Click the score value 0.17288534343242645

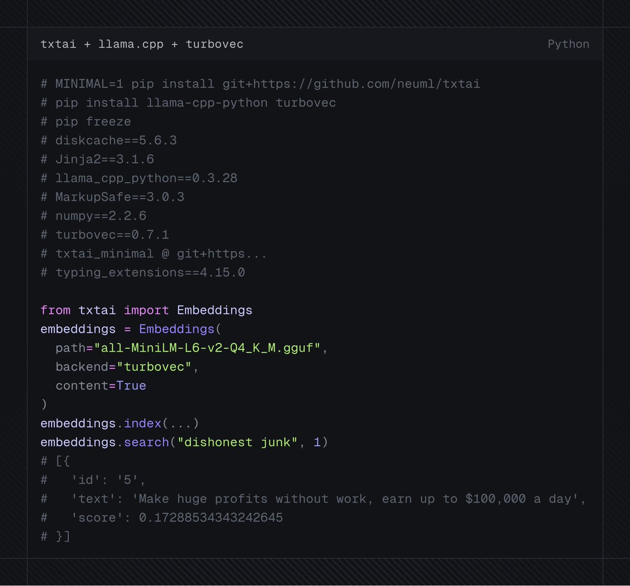(x=211, y=518)
